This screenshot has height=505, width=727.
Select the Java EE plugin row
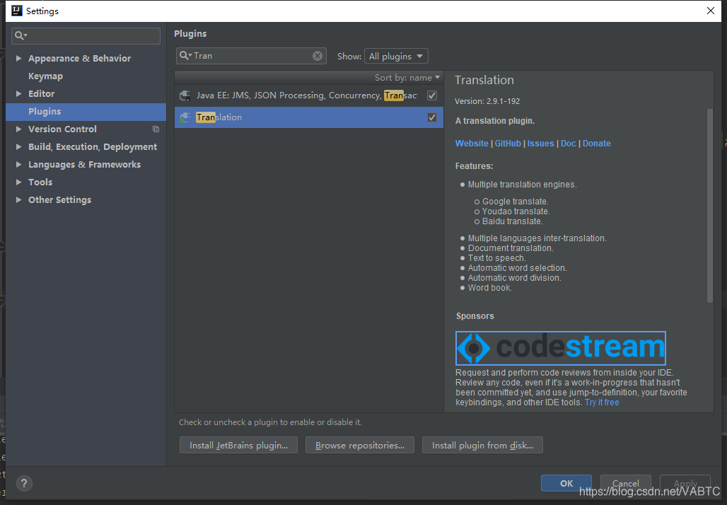pyautogui.click(x=309, y=95)
